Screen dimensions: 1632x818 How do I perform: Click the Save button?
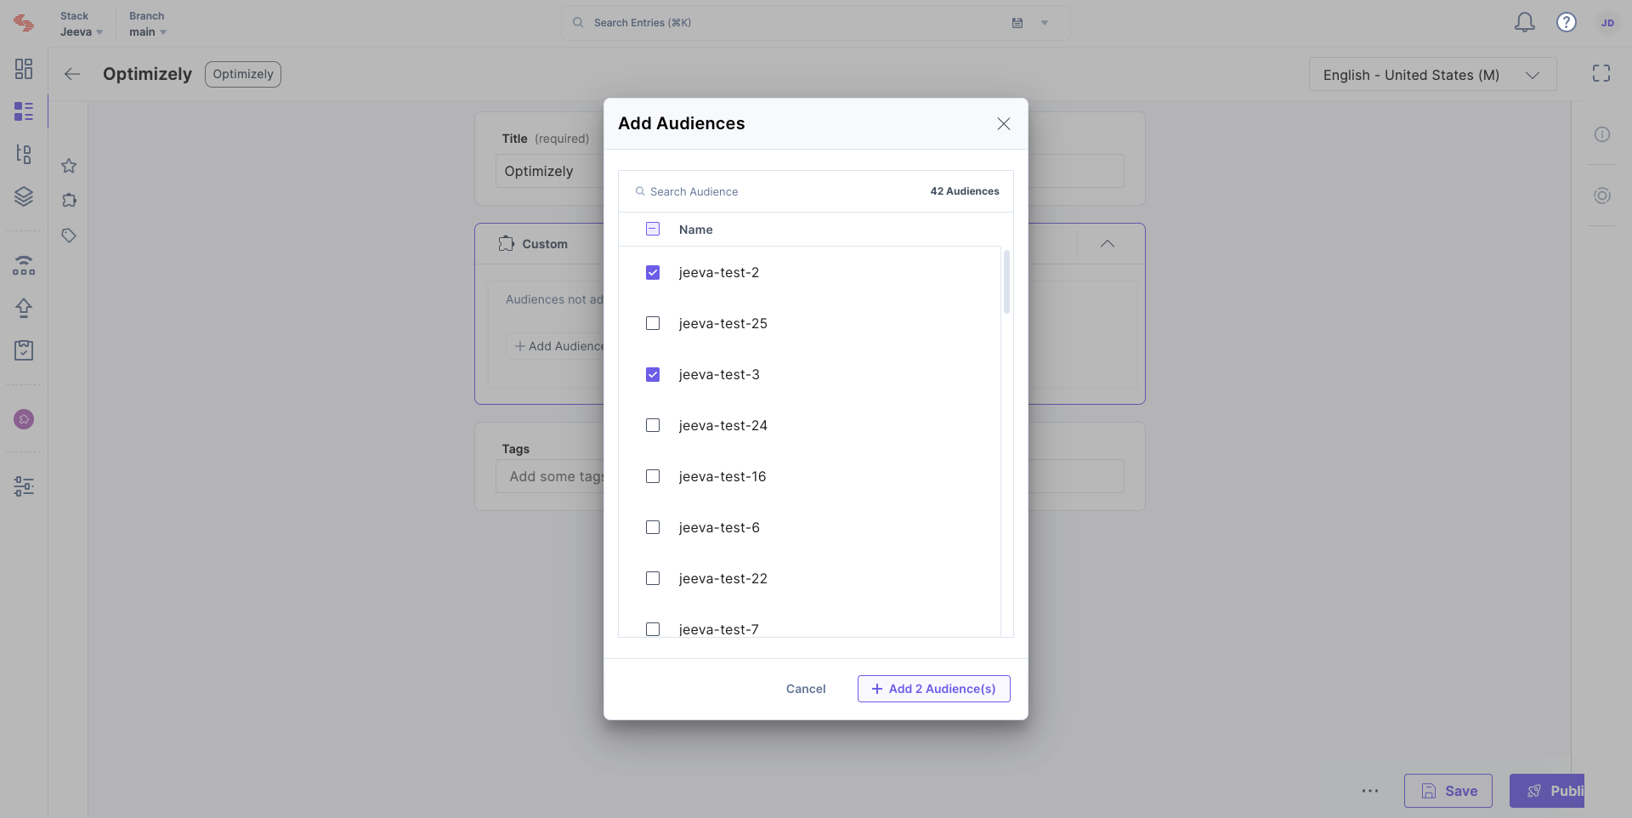point(1448,791)
